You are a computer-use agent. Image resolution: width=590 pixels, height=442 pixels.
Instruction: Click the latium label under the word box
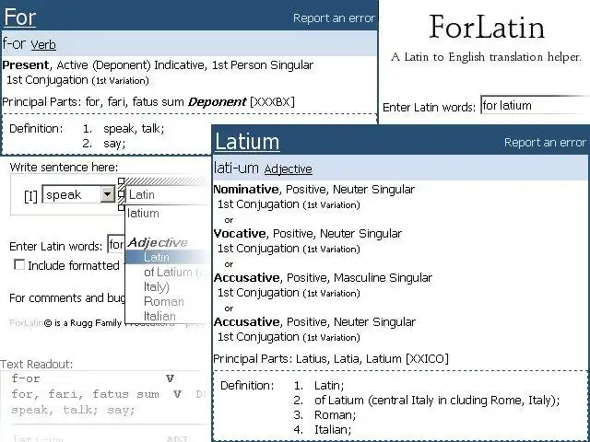pos(143,214)
